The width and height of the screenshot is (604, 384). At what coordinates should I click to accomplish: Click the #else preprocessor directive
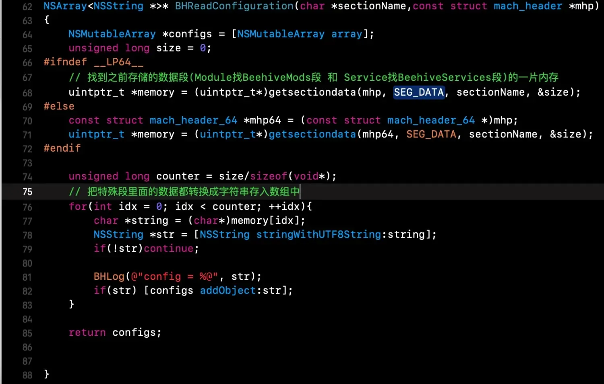click(x=59, y=107)
